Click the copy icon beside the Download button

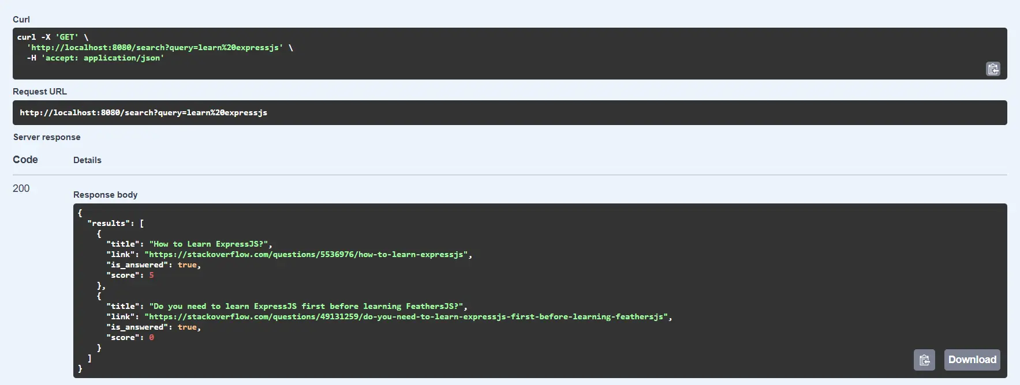click(924, 360)
